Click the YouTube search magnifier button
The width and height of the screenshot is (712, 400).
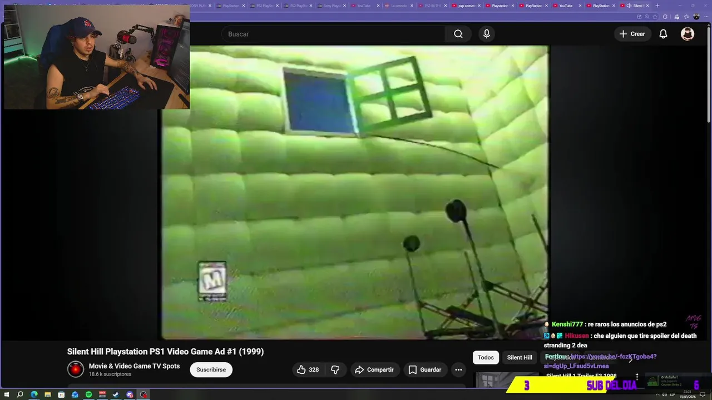coord(458,34)
